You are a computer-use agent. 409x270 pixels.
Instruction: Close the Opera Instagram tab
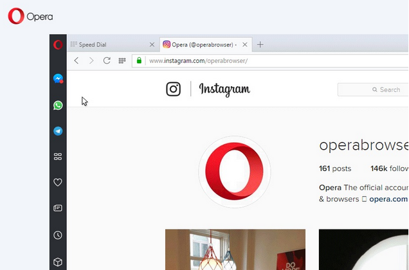(244, 44)
